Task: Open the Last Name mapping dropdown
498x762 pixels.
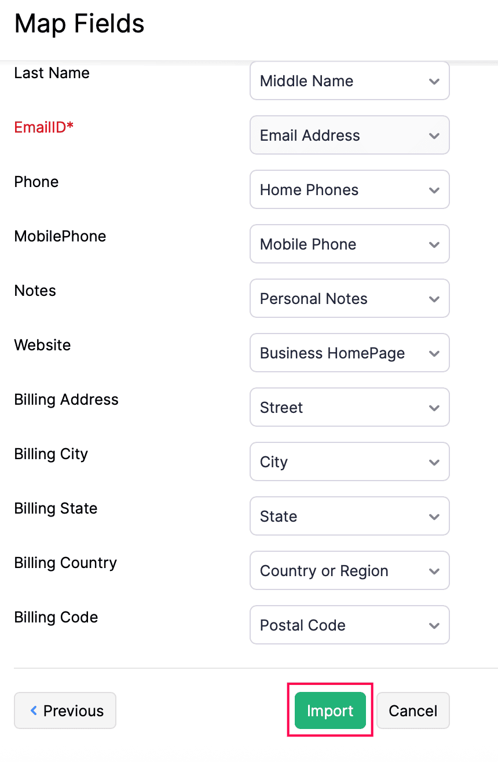Action: click(x=349, y=81)
